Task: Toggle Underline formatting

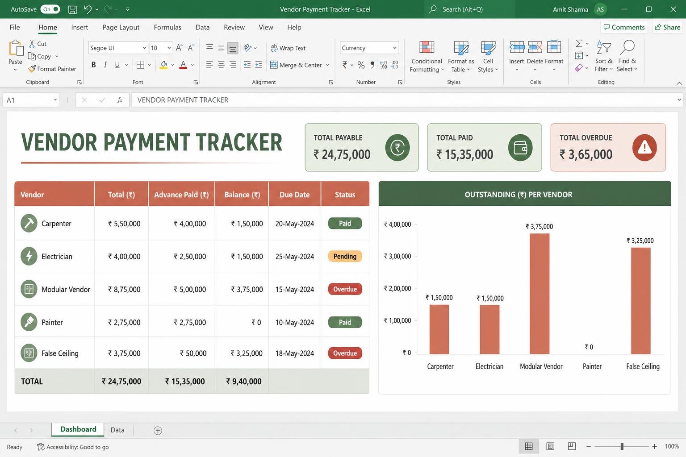Action: pyautogui.click(x=117, y=65)
